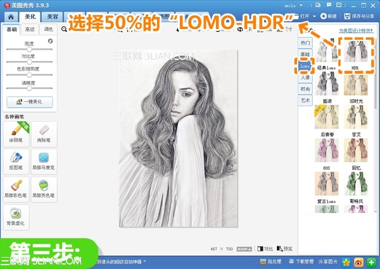
Task: Open the skin icon in title bar
Action: pyautogui.click(x=318, y=5)
